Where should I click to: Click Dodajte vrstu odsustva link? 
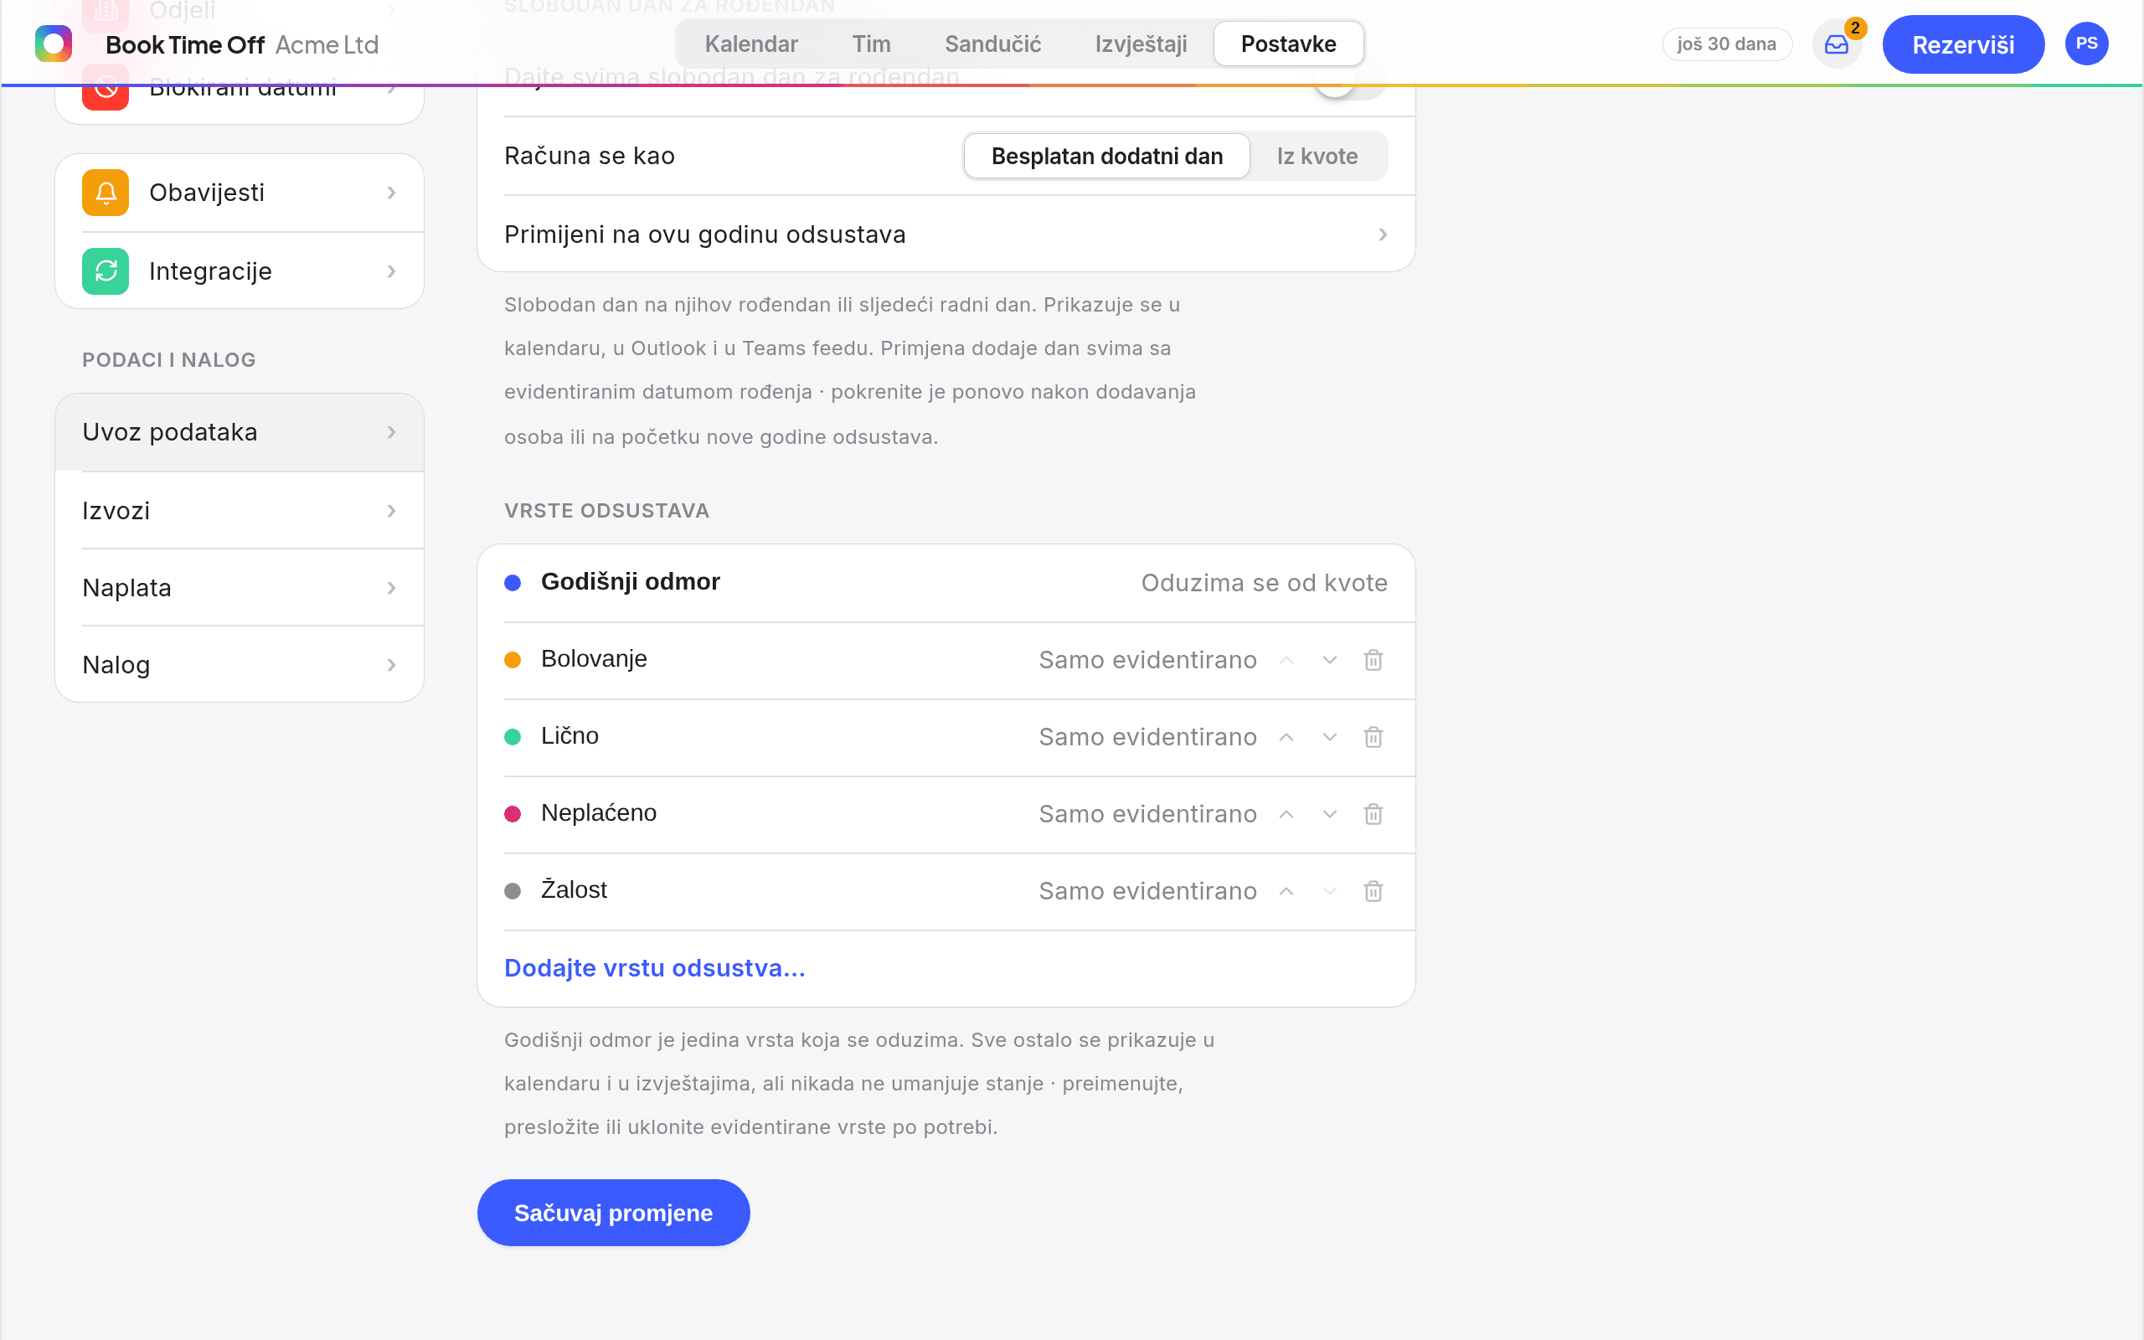pyautogui.click(x=655, y=968)
